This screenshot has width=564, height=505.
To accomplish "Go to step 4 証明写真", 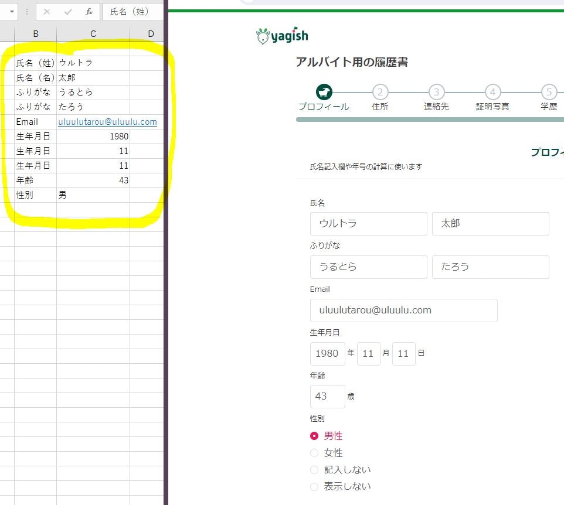I will tap(492, 92).
